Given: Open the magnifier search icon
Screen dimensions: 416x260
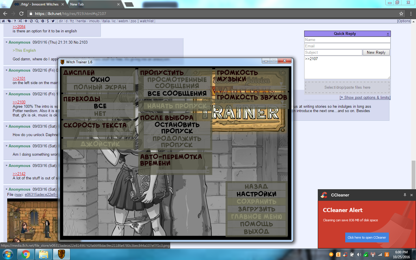Looking at the screenshot, I should [37, 21].
